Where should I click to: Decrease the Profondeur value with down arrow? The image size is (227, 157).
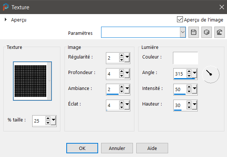(121, 76)
